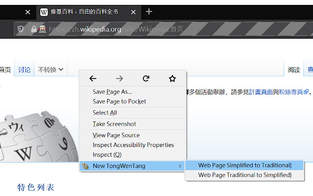Choose View Page Source
Image resolution: width=313 pixels, height=196 pixels.
[133, 135]
